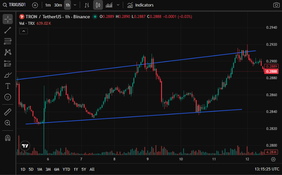Image resolution: width=282 pixels, height=175 pixels.
Task: Open symbol search for TRXUSDT
Action: click(x=14, y=5)
